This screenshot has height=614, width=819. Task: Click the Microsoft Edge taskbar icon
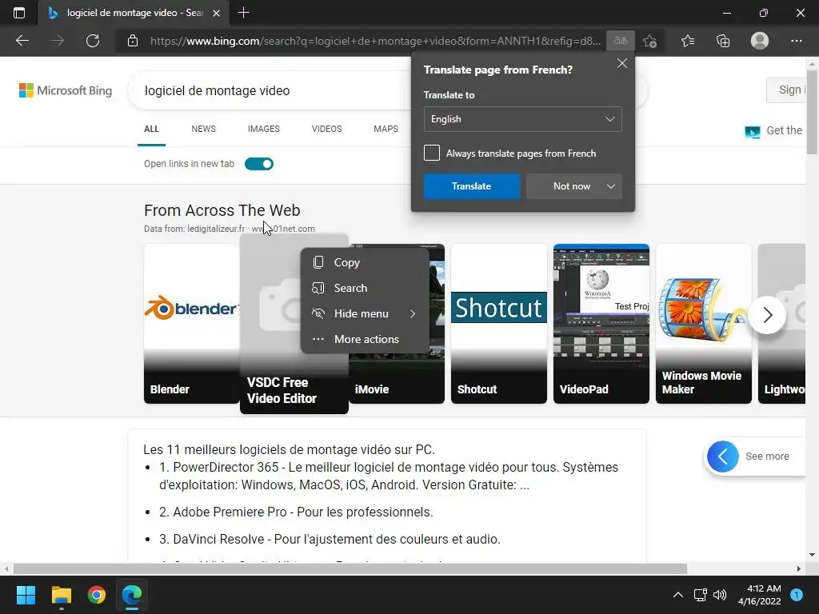(132, 595)
